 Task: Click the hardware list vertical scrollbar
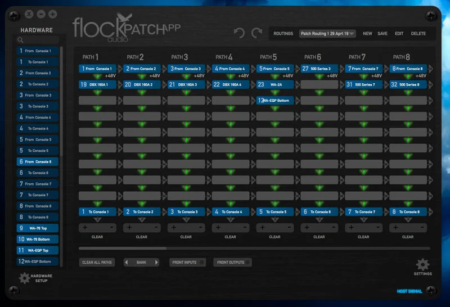coord(61,101)
